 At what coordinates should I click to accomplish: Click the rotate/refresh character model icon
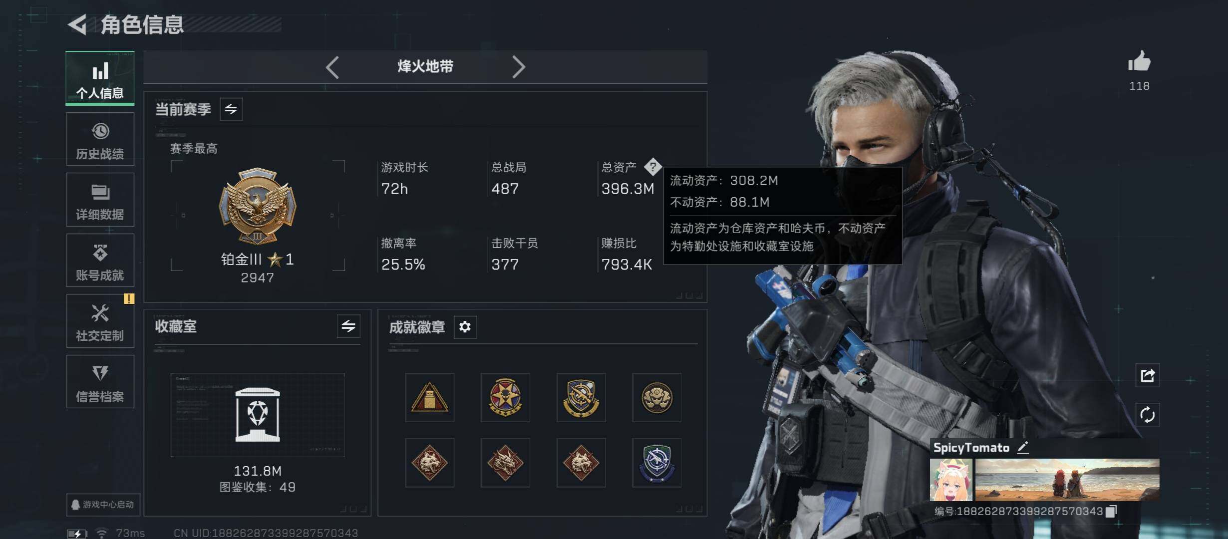(1147, 415)
